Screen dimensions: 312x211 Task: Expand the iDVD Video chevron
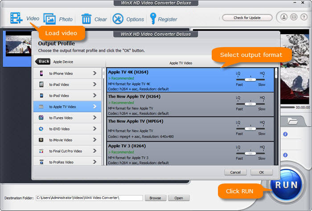(x=94, y=129)
